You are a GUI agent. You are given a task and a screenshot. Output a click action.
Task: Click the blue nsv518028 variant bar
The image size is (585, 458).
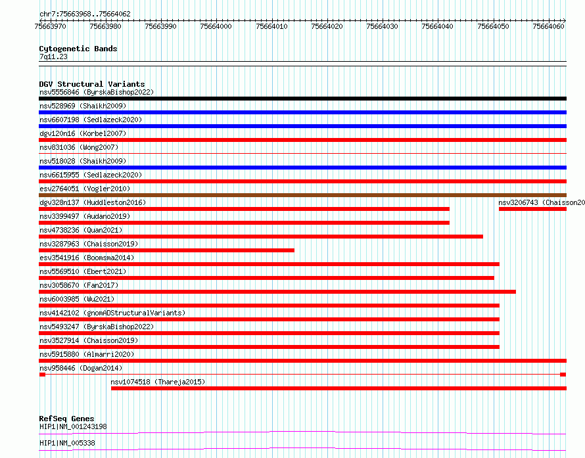pyautogui.click(x=302, y=168)
